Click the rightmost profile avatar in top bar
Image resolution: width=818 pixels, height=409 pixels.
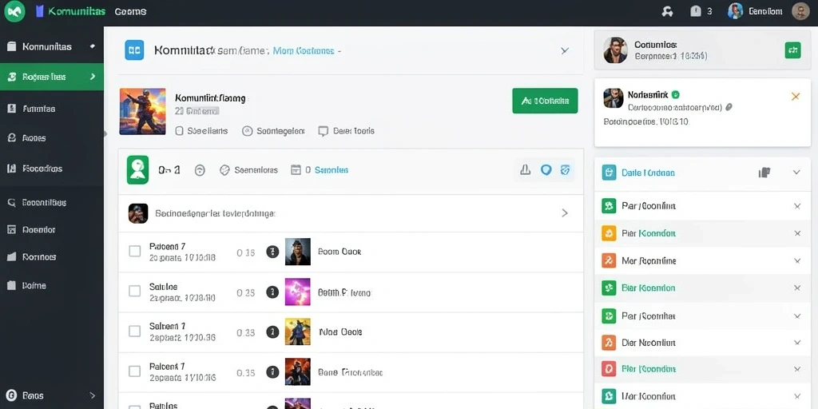tap(800, 11)
